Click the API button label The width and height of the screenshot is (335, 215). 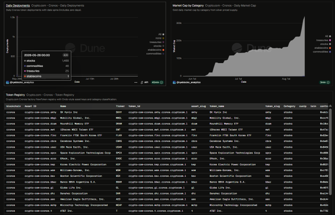pos(146,82)
